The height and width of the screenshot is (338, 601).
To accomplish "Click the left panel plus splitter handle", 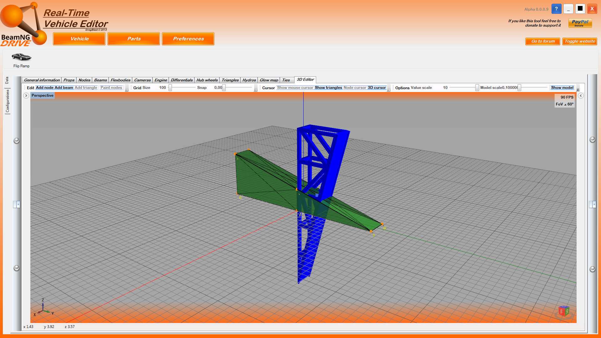I will pos(17,204).
